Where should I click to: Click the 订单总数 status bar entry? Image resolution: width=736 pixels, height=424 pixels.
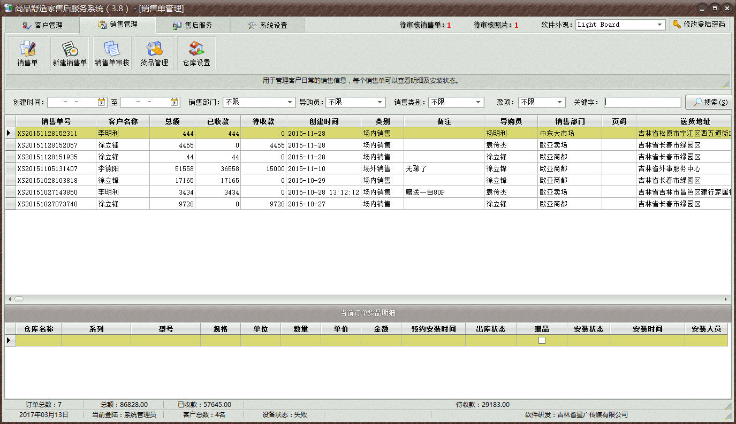tap(43, 405)
